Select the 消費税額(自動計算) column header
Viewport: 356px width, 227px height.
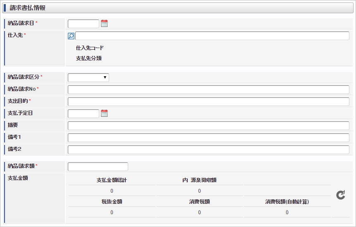tap(287, 202)
